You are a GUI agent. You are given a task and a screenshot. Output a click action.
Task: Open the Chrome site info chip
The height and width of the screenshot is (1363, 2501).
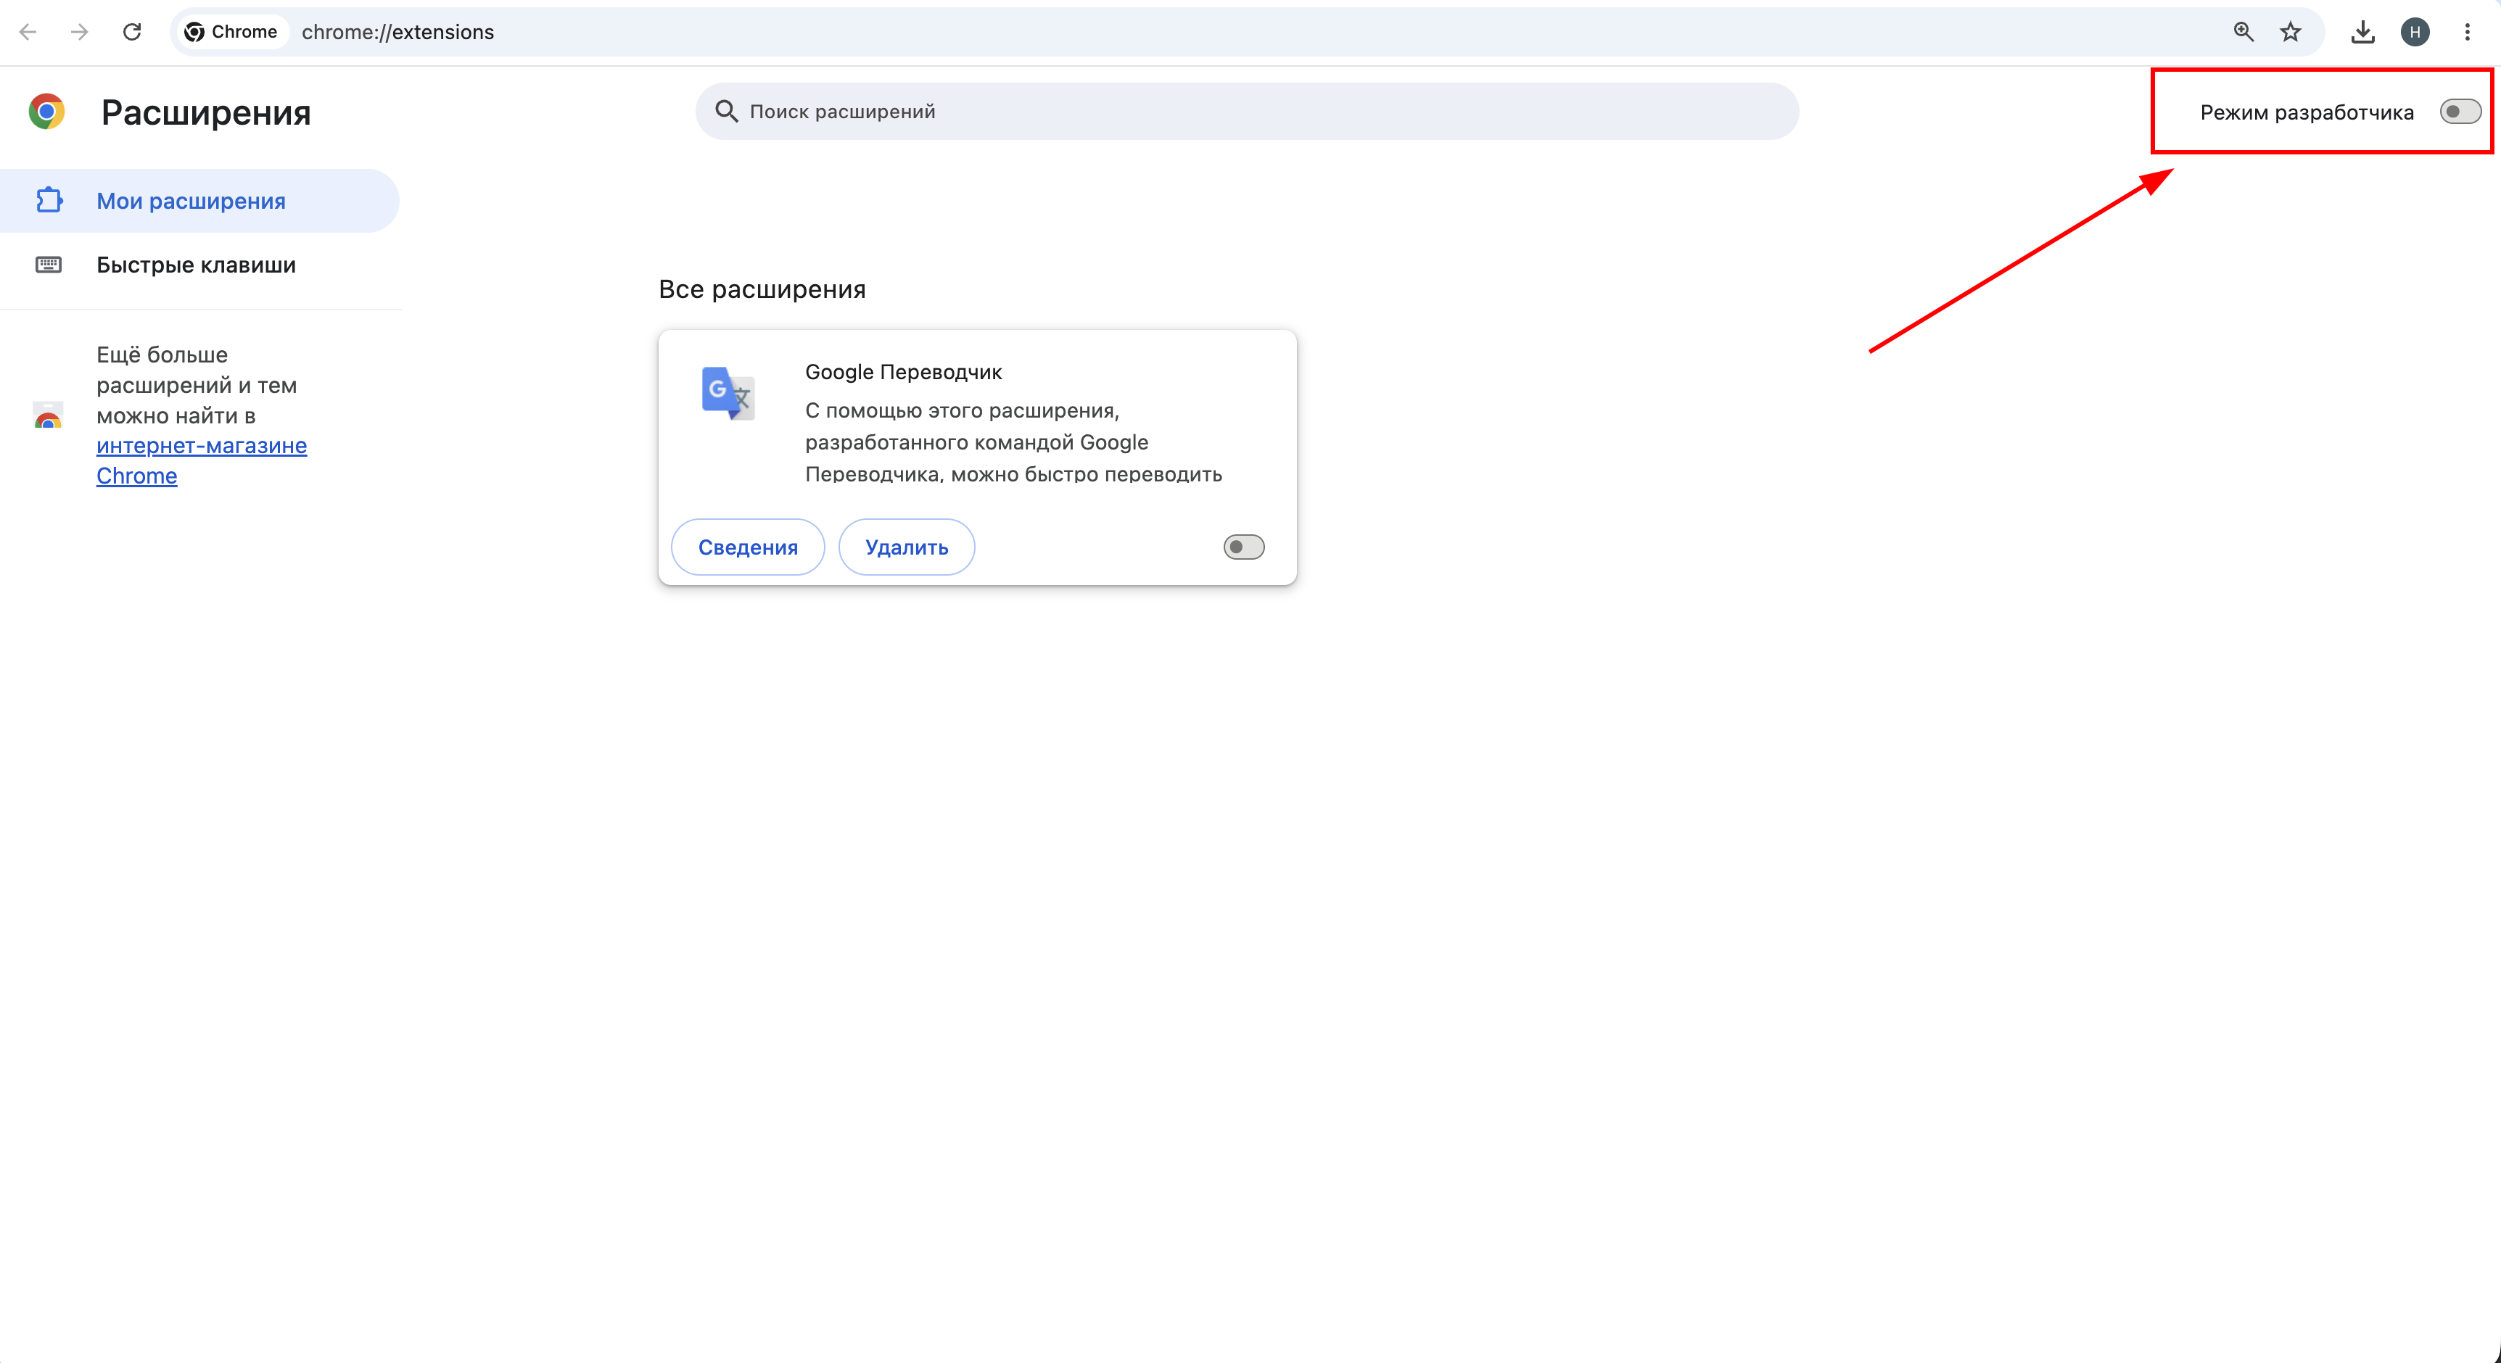231,32
